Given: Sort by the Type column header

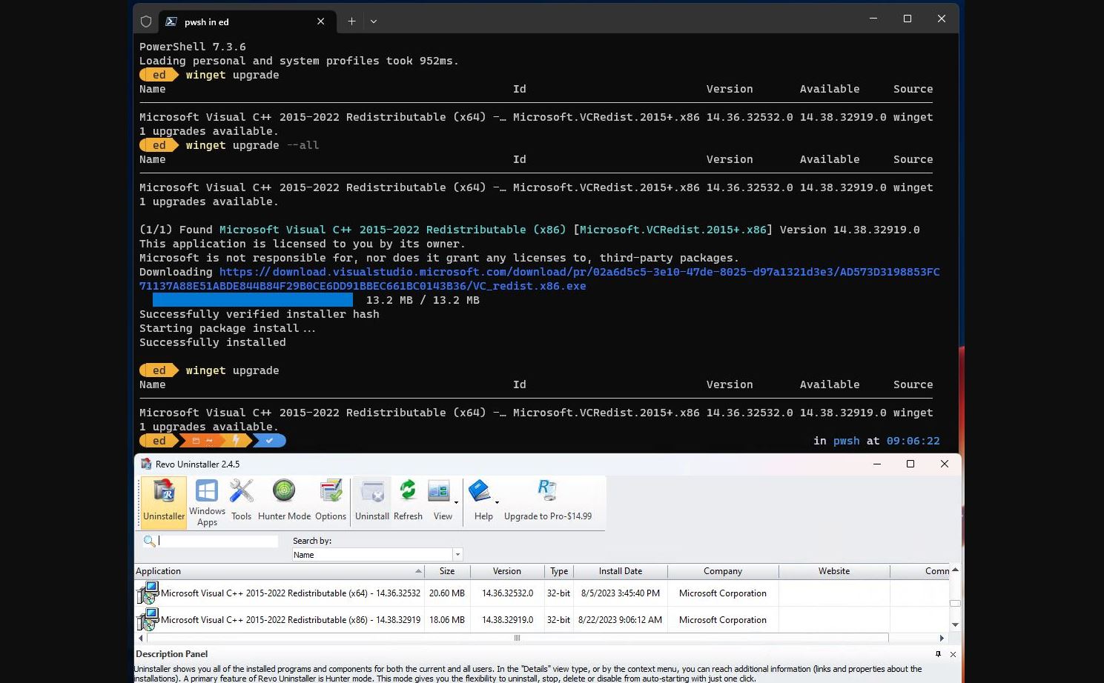Looking at the screenshot, I should (559, 571).
